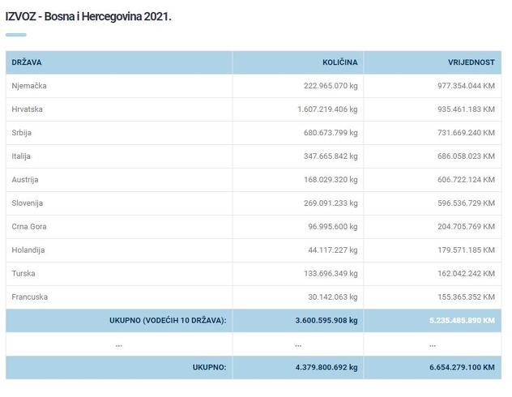Click the KOLIČINA column header
Screen dimensions: 512x397
tap(339, 62)
